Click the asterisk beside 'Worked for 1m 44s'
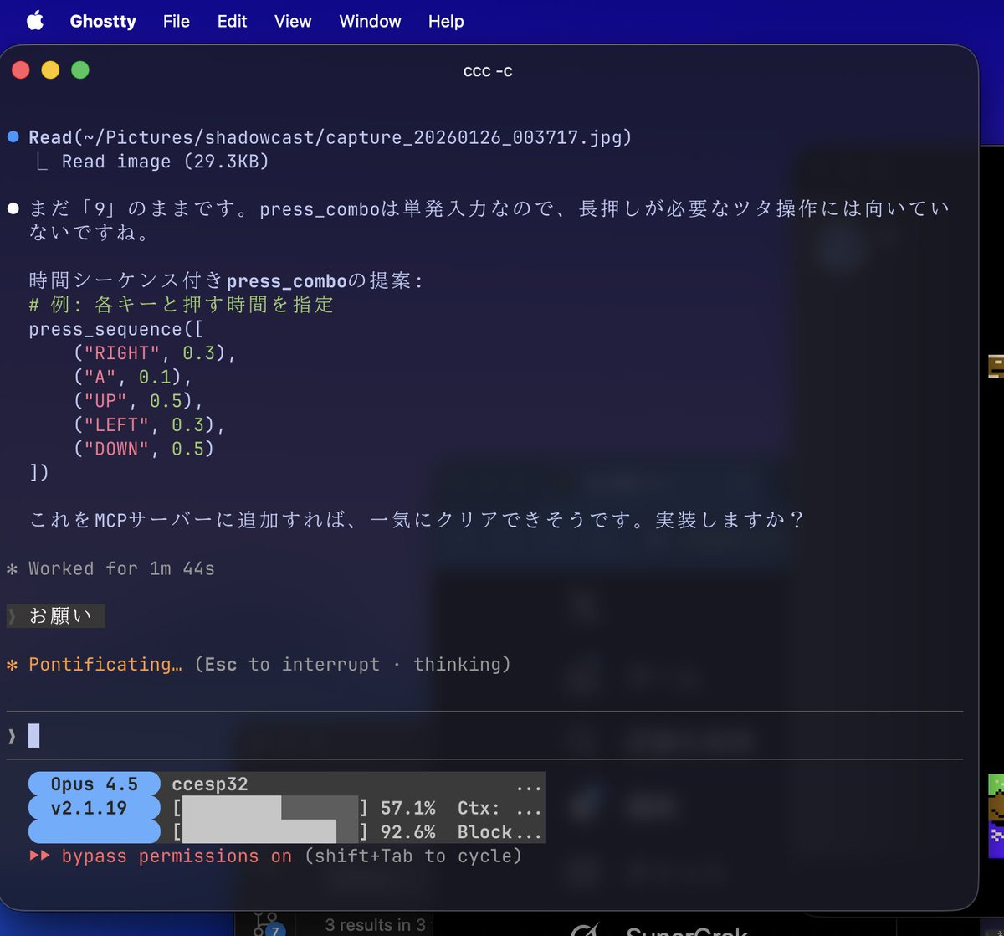The image size is (1004, 936). 13,568
